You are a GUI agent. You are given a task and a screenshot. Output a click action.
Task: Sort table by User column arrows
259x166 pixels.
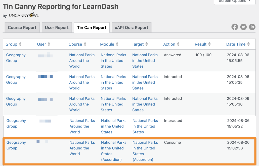[x=49, y=44]
